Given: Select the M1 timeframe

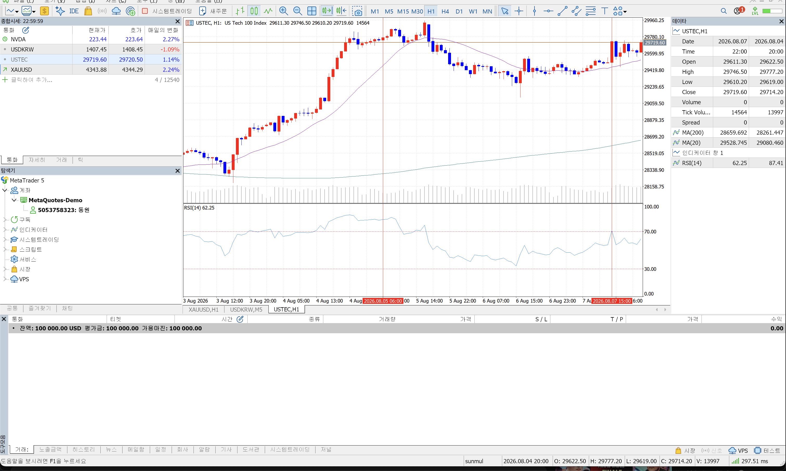Looking at the screenshot, I should point(375,11).
